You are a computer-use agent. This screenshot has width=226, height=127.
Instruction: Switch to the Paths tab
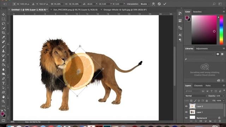208,86
